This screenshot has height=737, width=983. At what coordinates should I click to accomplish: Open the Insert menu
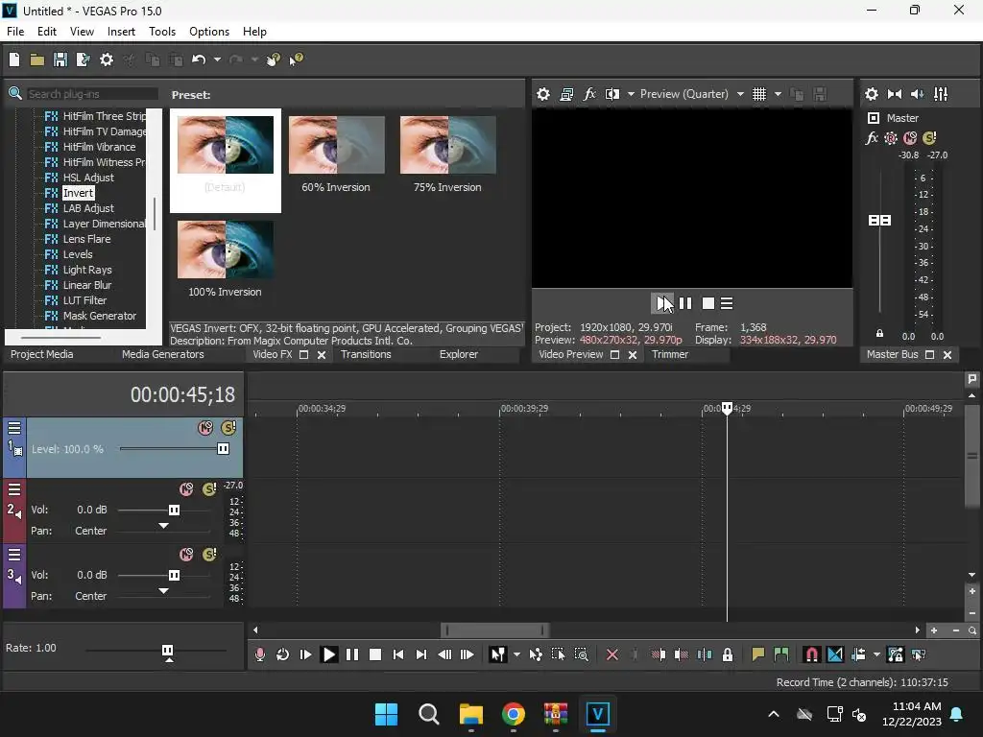click(121, 32)
